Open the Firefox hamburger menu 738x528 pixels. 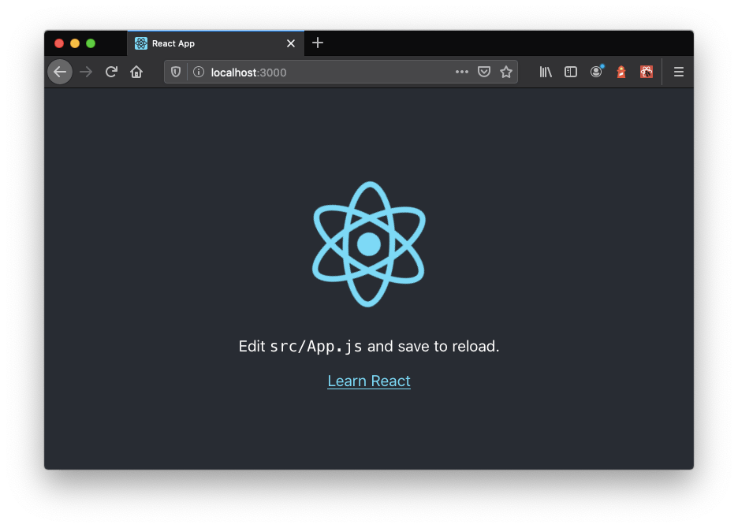[678, 72]
